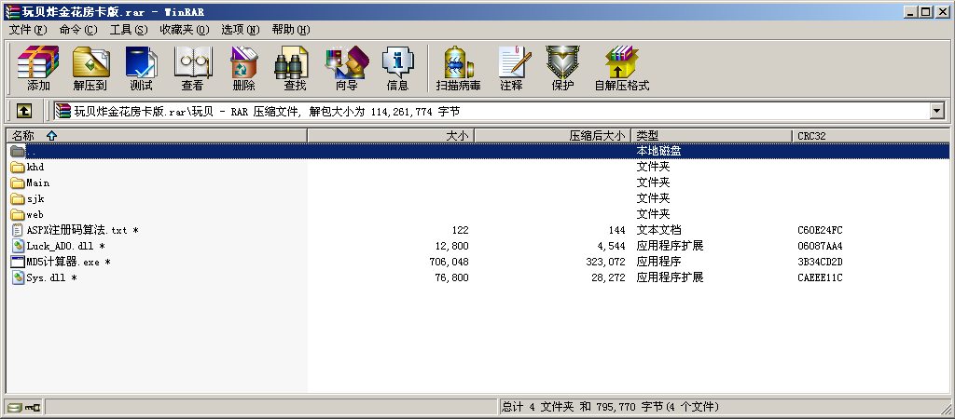Click the 添加 (Add) toolbar icon
The image size is (955, 419).
click(x=38, y=68)
